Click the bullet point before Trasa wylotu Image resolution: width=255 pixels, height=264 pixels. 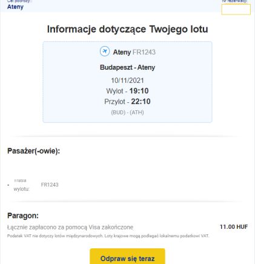[8, 185]
